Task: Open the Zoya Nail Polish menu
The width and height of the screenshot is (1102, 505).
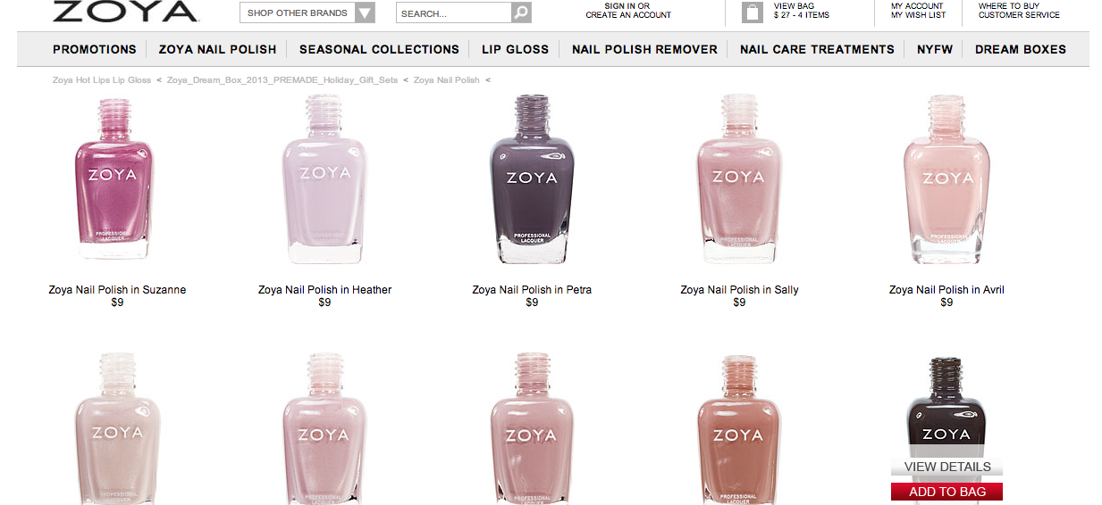Action: click(x=217, y=49)
